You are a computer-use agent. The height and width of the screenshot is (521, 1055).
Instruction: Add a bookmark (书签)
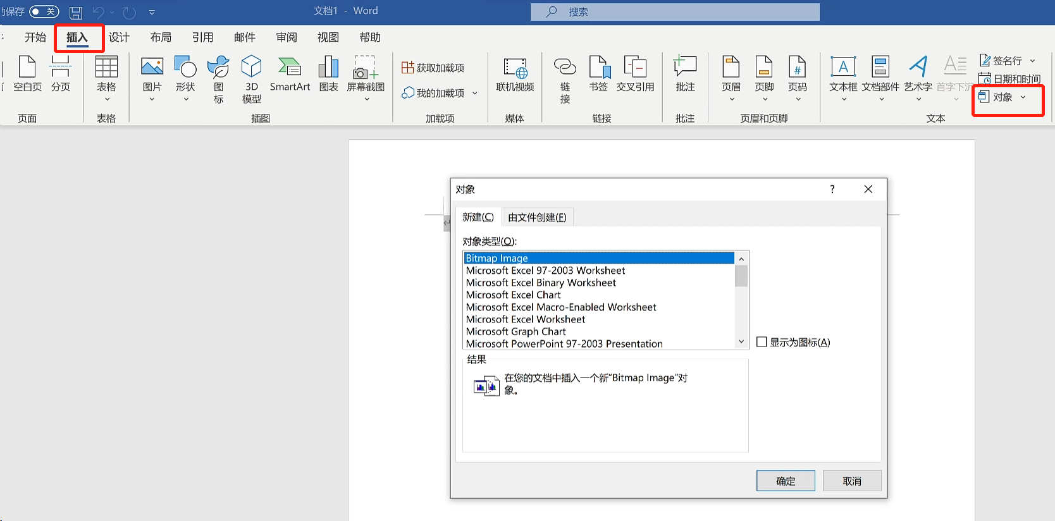pos(598,74)
